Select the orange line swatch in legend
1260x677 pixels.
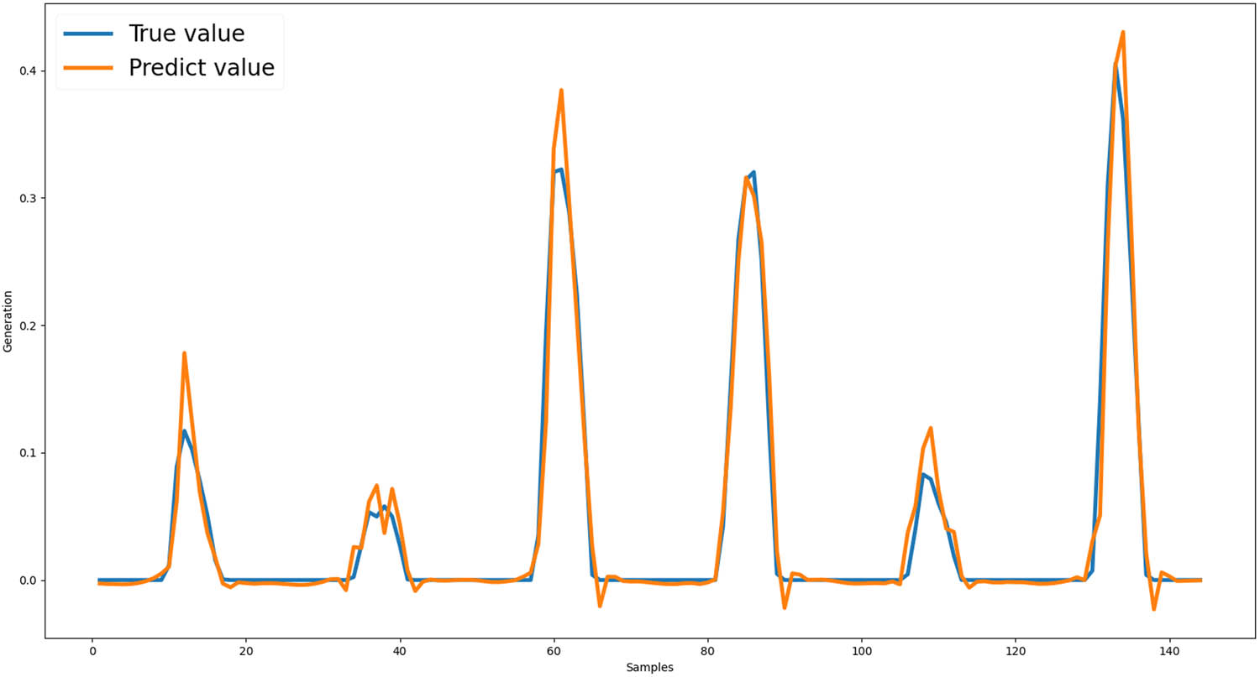click(x=89, y=68)
